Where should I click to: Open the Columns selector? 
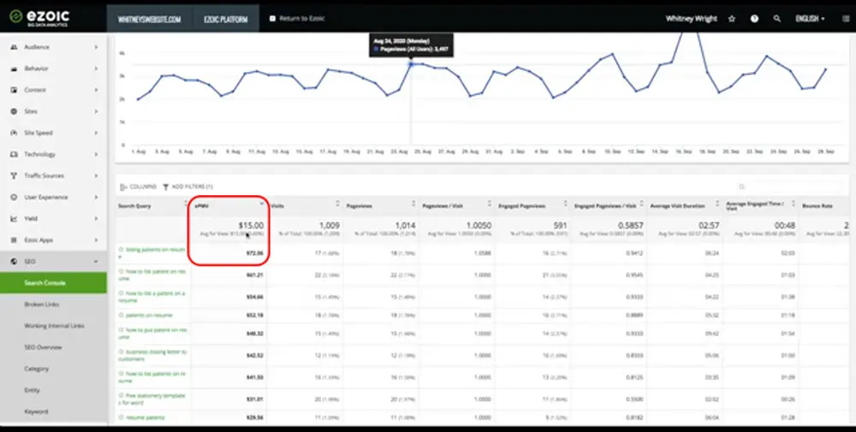[138, 186]
